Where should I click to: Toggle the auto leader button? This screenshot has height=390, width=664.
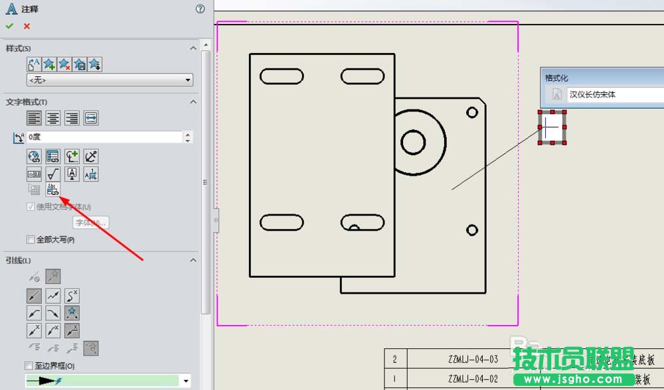(53, 277)
